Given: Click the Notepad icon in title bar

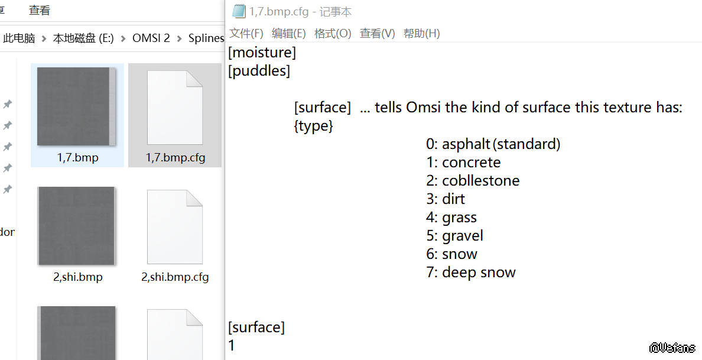Looking at the screenshot, I should tap(239, 11).
